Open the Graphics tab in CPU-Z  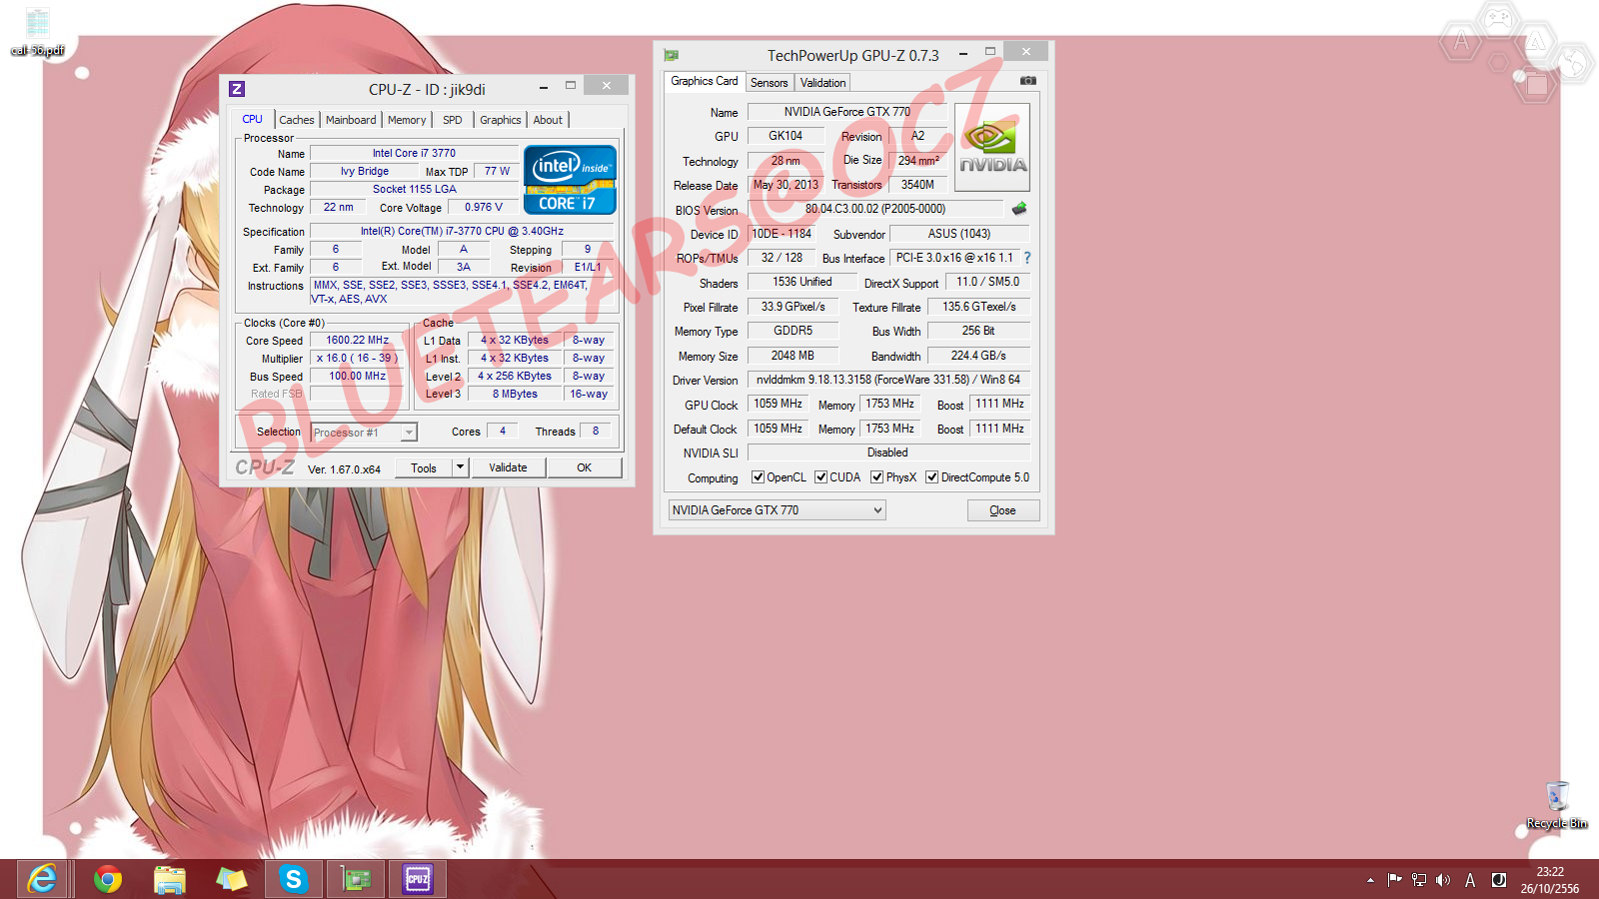501,120
